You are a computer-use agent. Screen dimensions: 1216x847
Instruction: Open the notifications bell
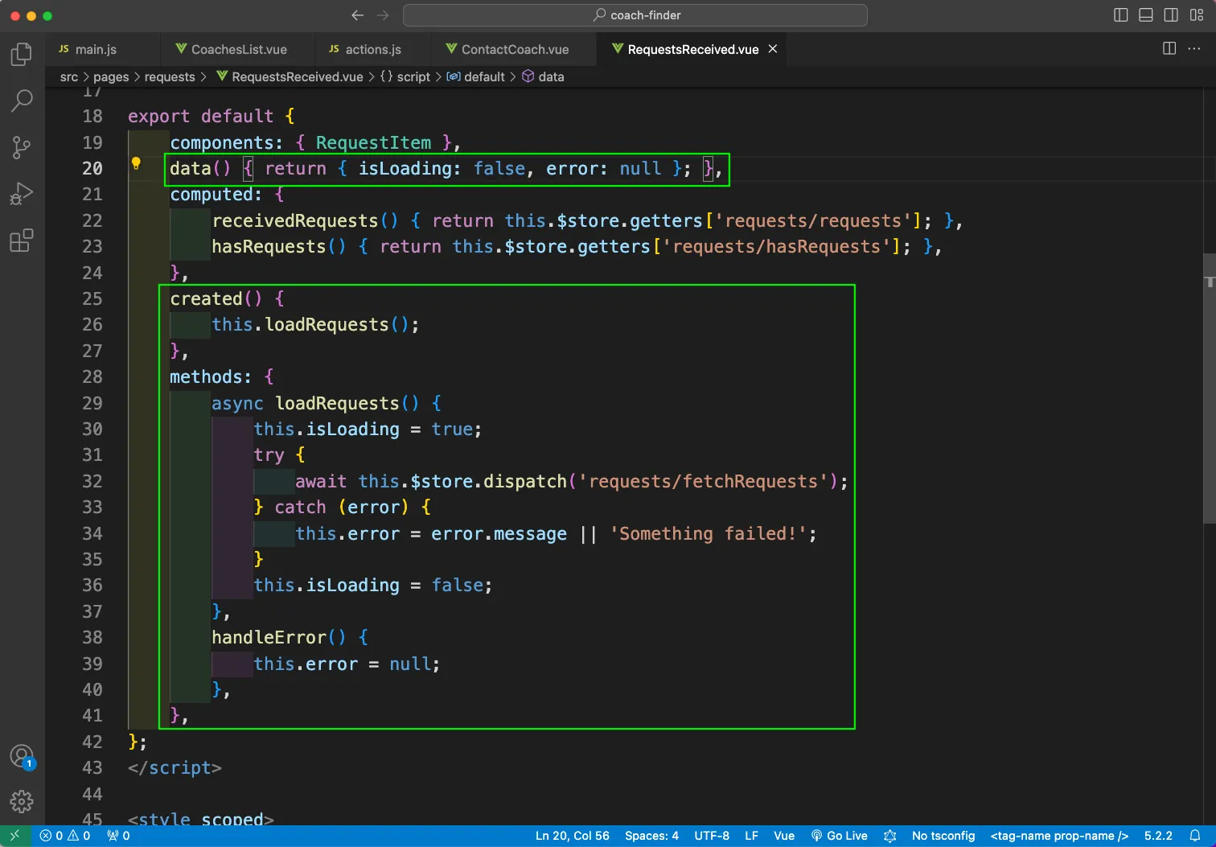(x=1195, y=836)
